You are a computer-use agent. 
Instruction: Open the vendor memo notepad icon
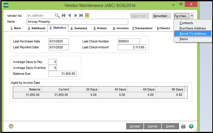point(87,15)
